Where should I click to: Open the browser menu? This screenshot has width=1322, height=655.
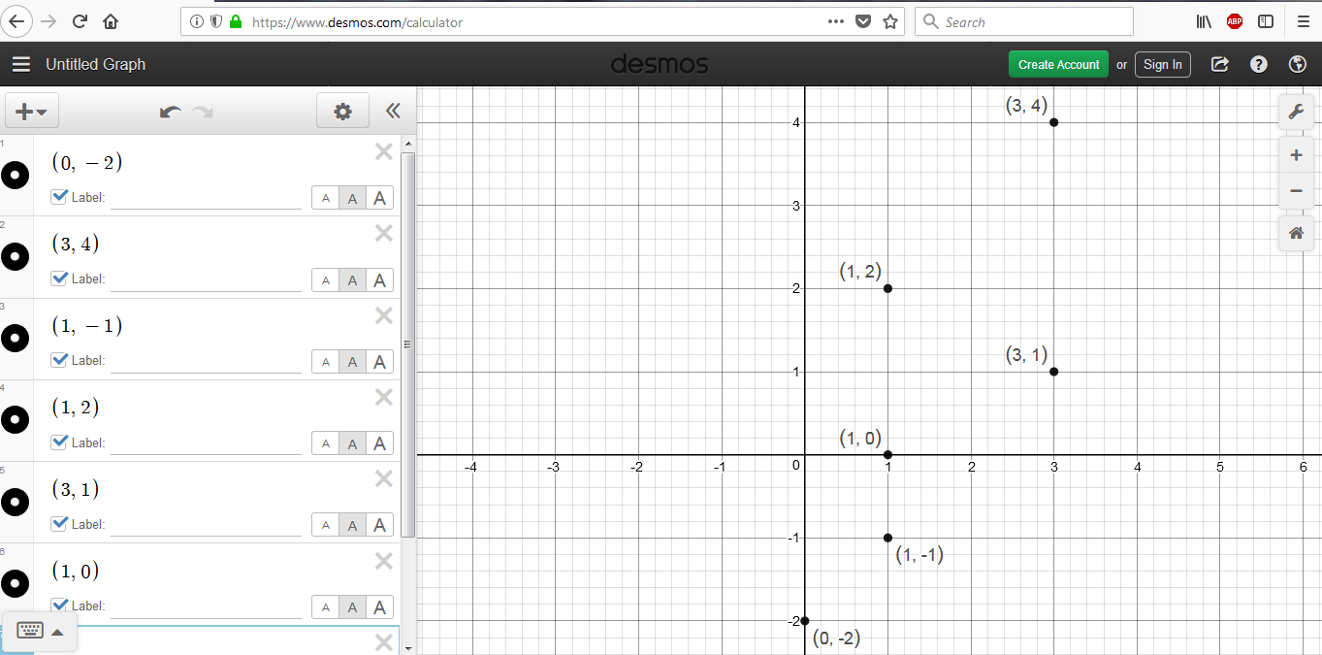1303,20
